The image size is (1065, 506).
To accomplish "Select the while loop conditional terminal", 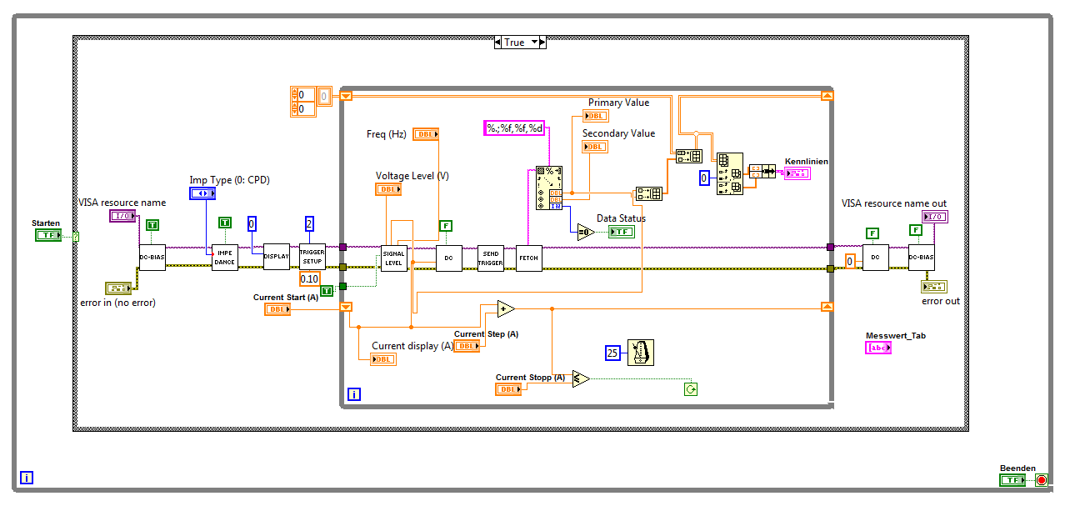I will (689, 388).
